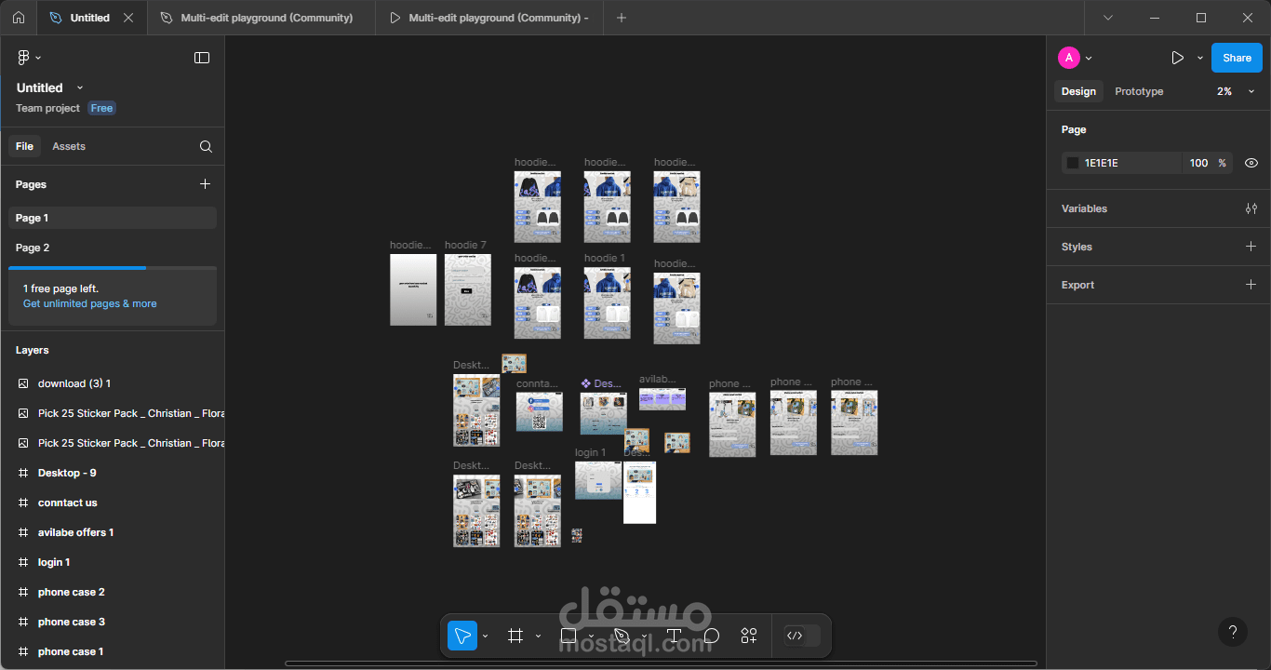The image size is (1271, 670).
Task: Expand Move tool options chevron
Action: [x=485, y=636]
